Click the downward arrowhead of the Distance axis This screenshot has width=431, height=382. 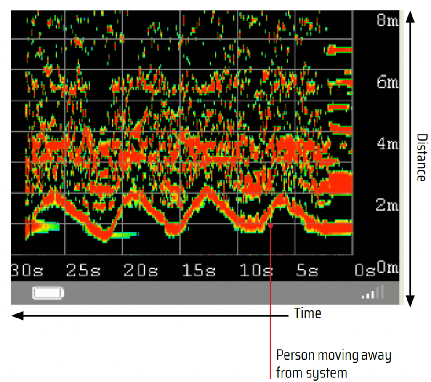pos(412,301)
